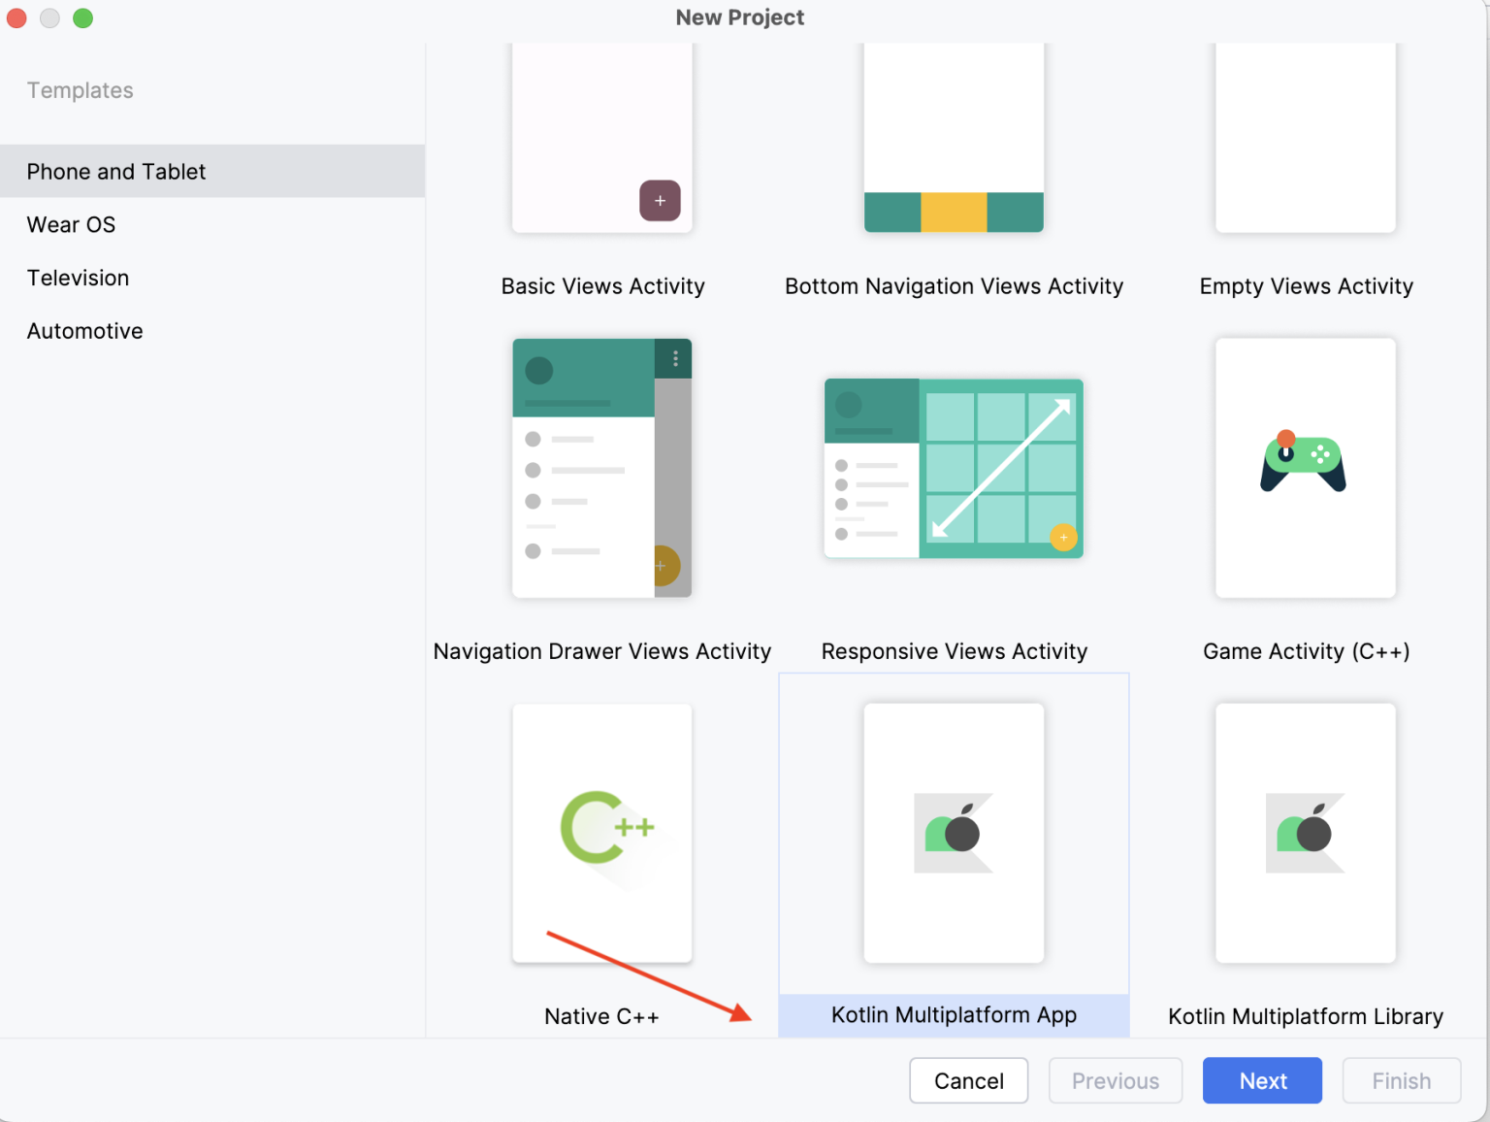1490x1122 pixels.
Task: Switch to Wear OS templates
Action: point(71,225)
